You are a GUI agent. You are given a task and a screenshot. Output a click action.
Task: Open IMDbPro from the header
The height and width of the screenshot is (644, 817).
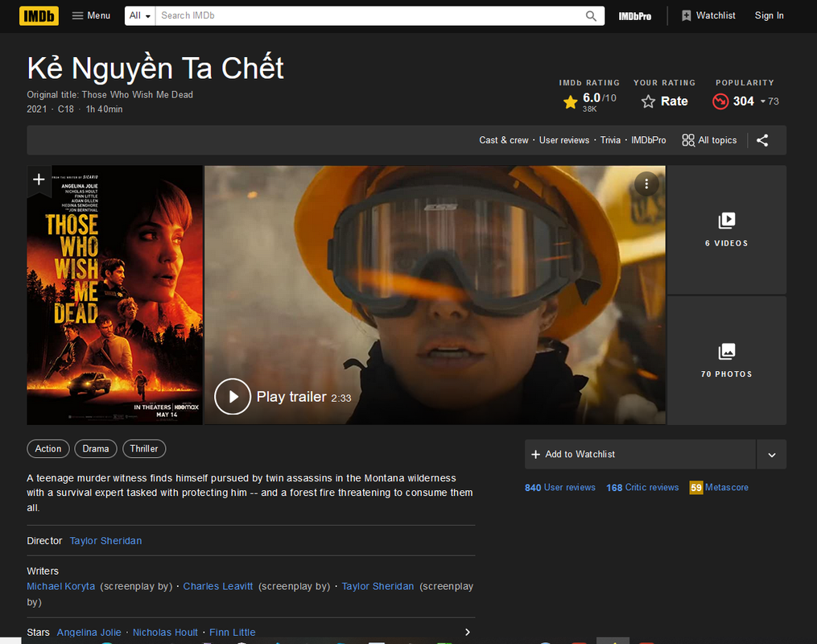[x=634, y=16]
